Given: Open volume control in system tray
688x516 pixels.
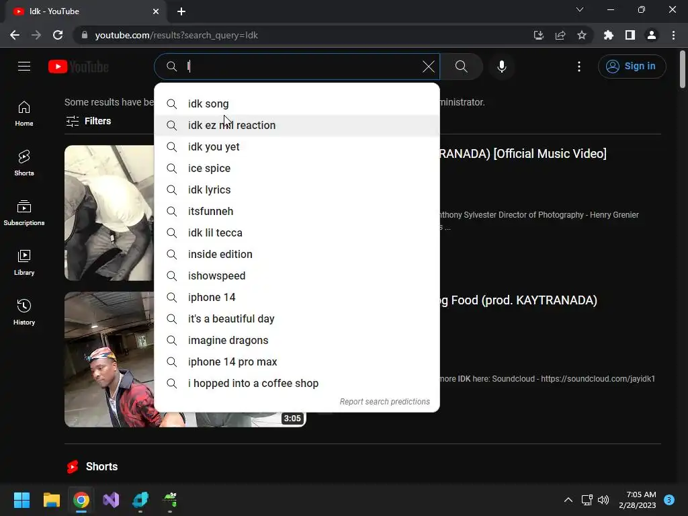Looking at the screenshot, I should click(x=604, y=500).
